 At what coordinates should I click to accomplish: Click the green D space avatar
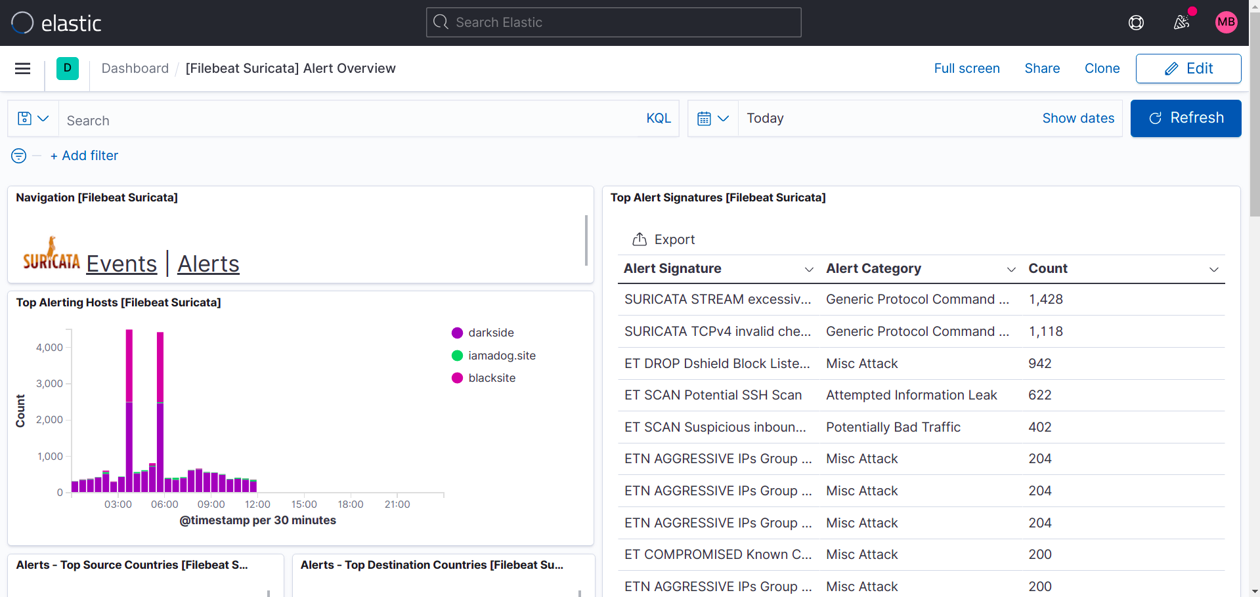tap(68, 68)
